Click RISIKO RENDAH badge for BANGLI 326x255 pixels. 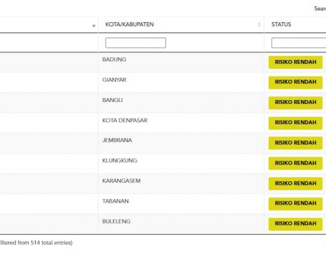coord(295,103)
